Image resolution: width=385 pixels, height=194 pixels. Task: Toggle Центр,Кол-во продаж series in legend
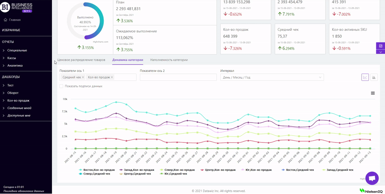pos(220,170)
